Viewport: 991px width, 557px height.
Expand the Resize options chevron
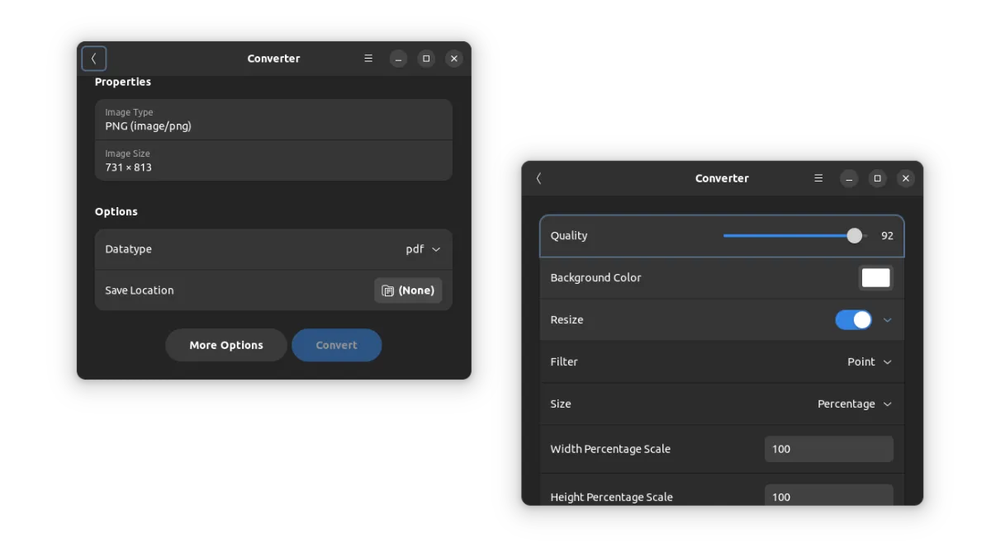point(888,319)
